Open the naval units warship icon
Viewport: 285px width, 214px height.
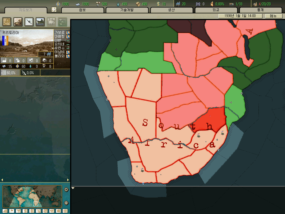[40, 22]
